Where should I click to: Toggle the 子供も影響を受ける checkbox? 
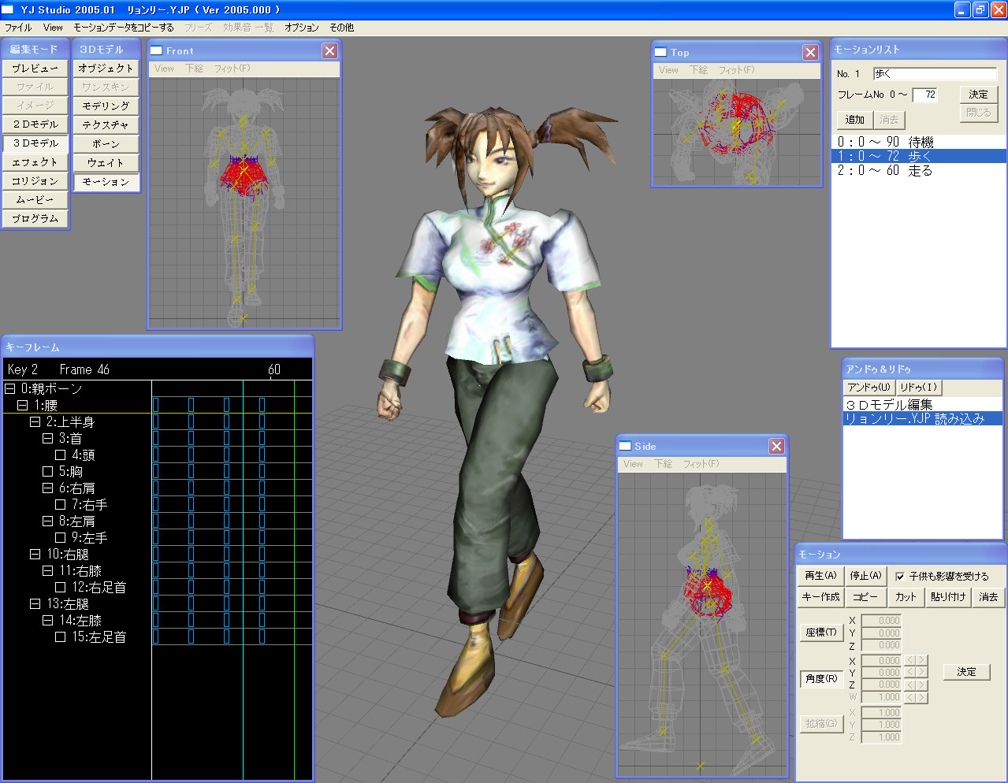click(x=900, y=576)
